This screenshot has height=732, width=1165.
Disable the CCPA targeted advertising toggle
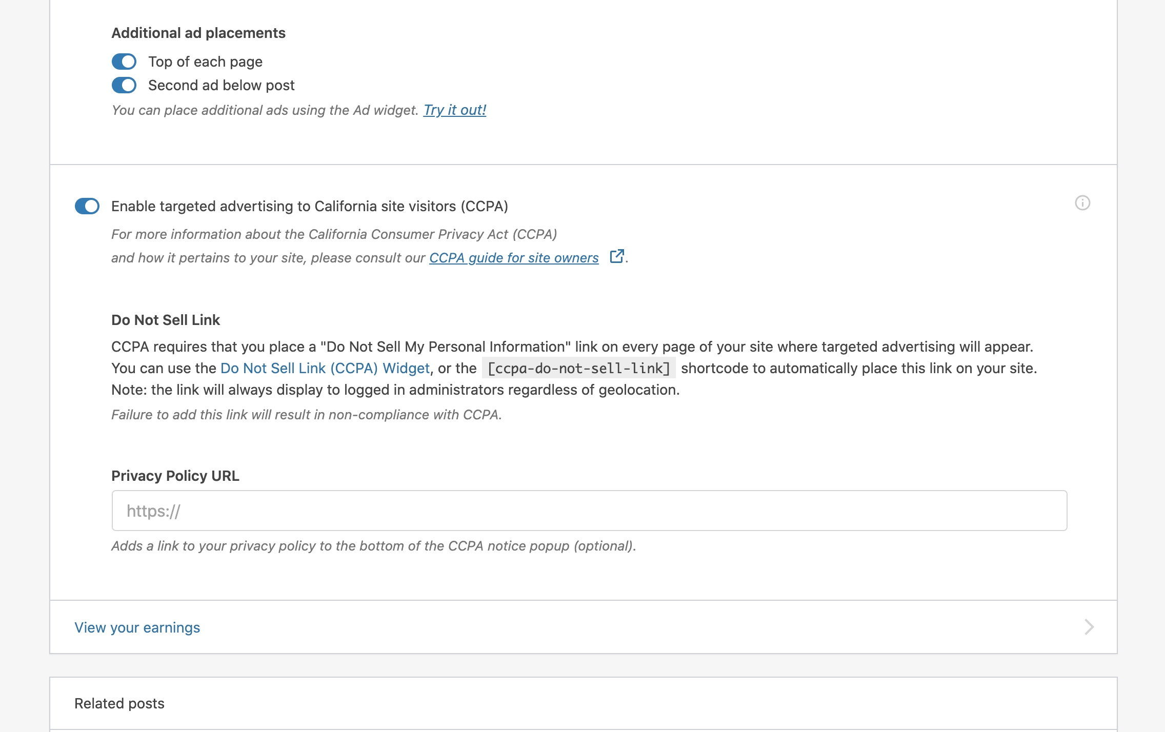coord(87,206)
